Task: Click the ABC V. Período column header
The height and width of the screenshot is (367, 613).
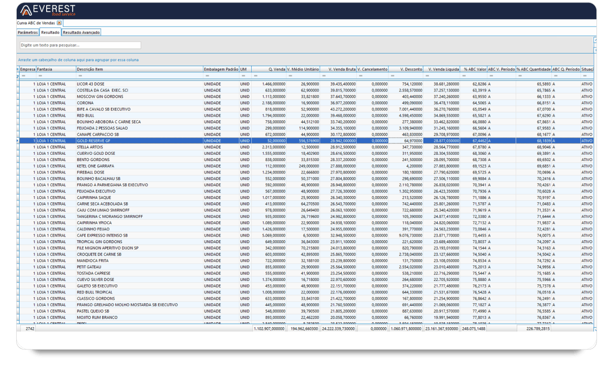Action: point(502,69)
